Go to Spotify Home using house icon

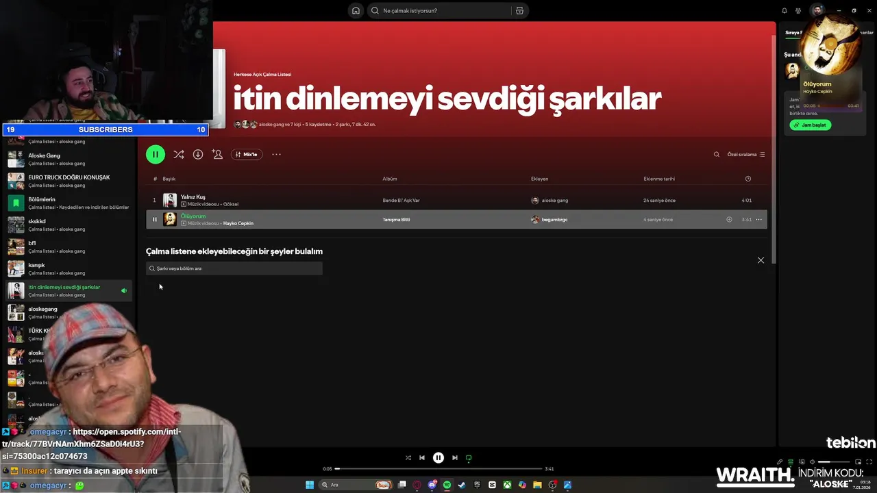coord(356,10)
